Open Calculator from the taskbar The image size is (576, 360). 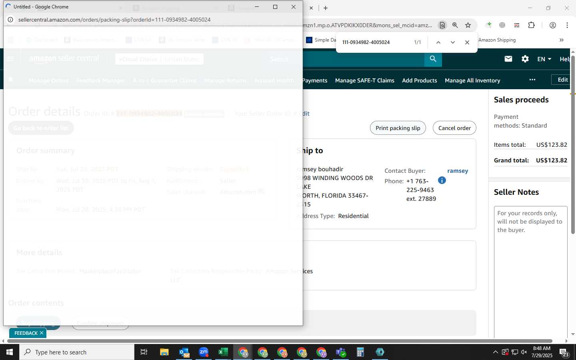point(360,352)
